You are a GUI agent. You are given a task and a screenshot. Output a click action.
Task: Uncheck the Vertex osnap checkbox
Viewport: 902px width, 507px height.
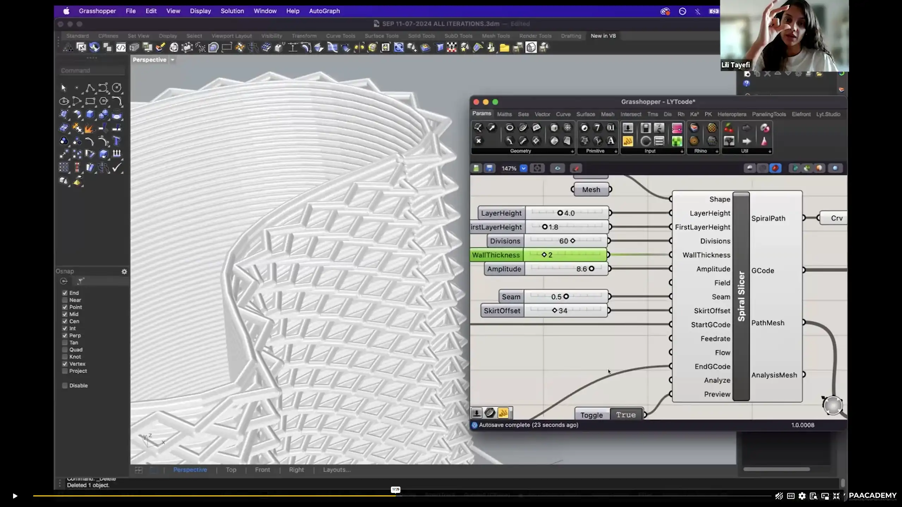65,364
